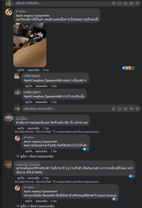Viewport: 142px width, 208px height.
Task: Open the reactions count showing 57
Action: click(x=128, y=68)
